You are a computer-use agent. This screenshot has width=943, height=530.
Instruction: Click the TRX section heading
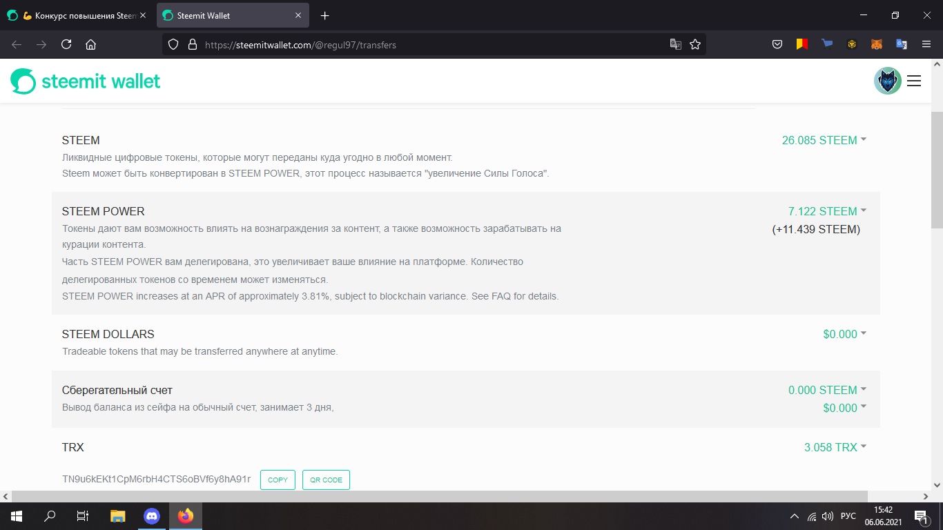point(73,447)
